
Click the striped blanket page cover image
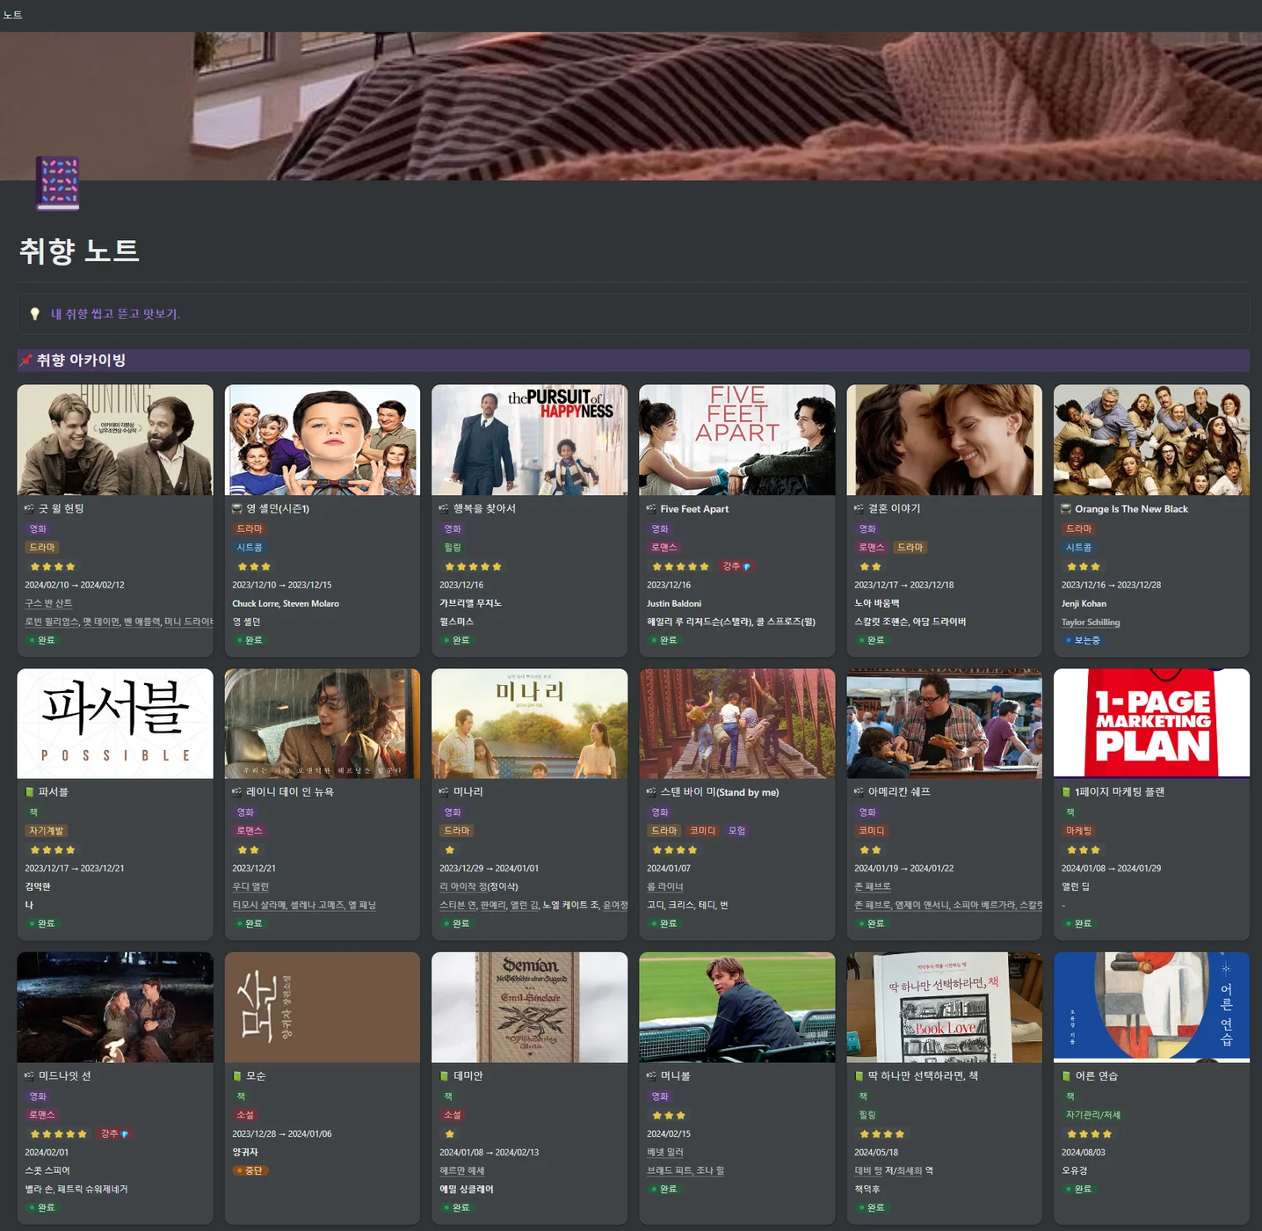631,106
